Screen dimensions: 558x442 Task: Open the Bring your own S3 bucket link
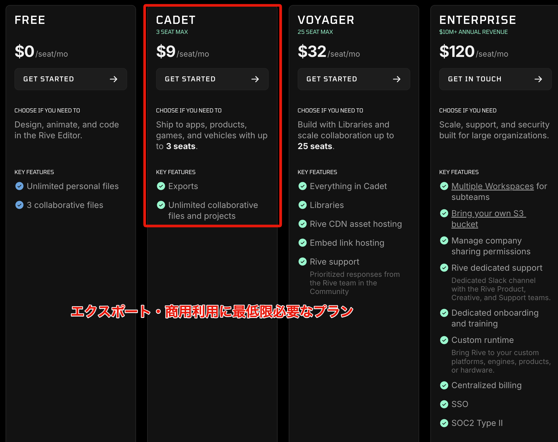click(489, 219)
